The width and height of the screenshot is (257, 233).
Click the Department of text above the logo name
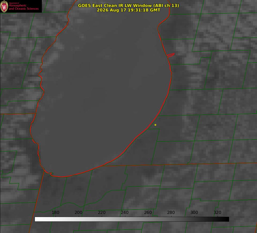pos(14,3)
